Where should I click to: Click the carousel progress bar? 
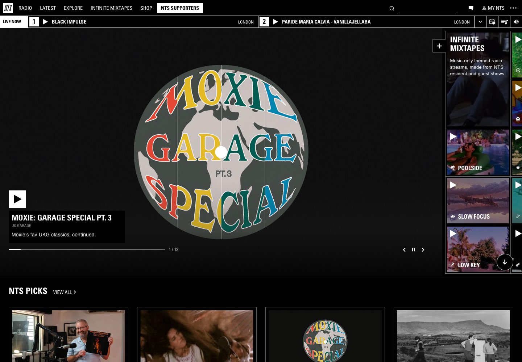(87, 249)
